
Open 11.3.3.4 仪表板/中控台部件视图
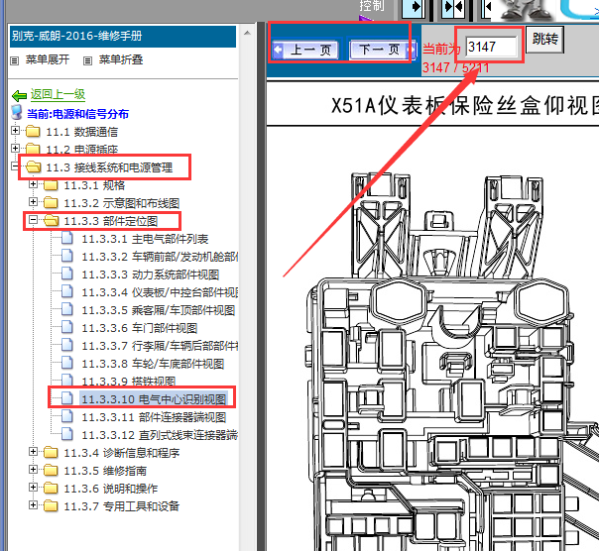click(160, 292)
